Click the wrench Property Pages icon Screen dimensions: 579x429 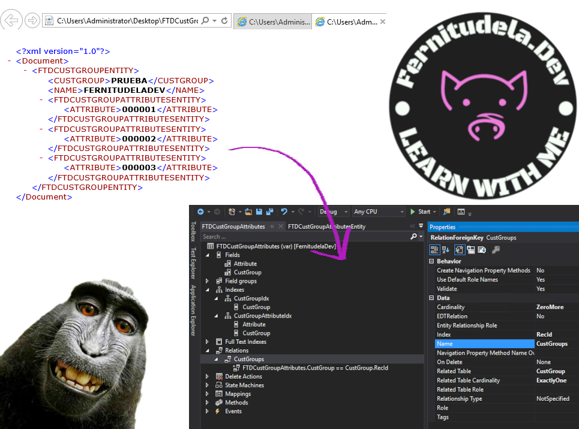tap(496, 249)
